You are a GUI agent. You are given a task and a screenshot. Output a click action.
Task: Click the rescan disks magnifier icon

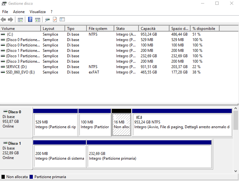pos(48,20)
